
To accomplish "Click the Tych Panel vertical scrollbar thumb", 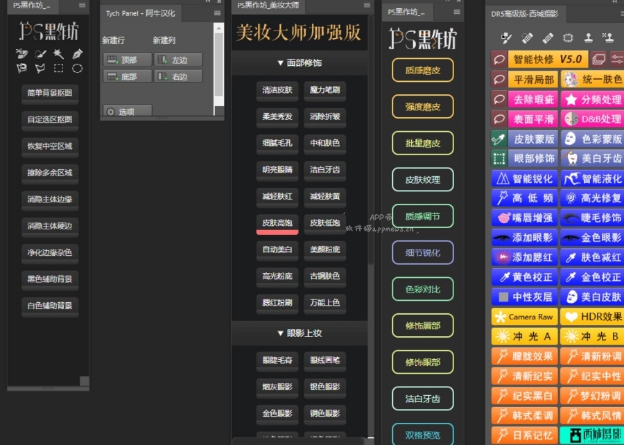I will pos(218,64).
